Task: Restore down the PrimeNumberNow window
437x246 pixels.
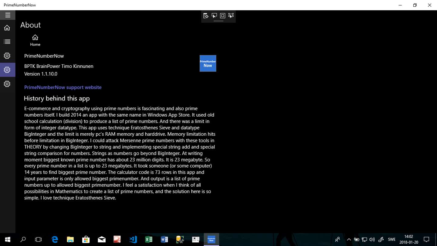Action: point(415,5)
